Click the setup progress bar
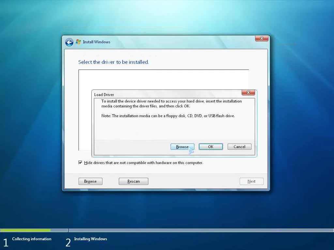This screenshot has width=334, height=250. (x=167, y=230)
